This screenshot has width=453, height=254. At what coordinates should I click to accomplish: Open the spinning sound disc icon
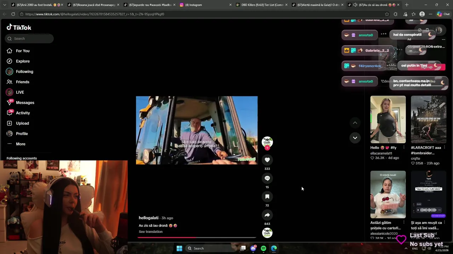point(267,233)
